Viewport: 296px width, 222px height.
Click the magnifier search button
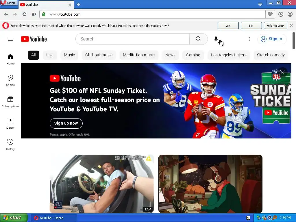pos(198,39)
